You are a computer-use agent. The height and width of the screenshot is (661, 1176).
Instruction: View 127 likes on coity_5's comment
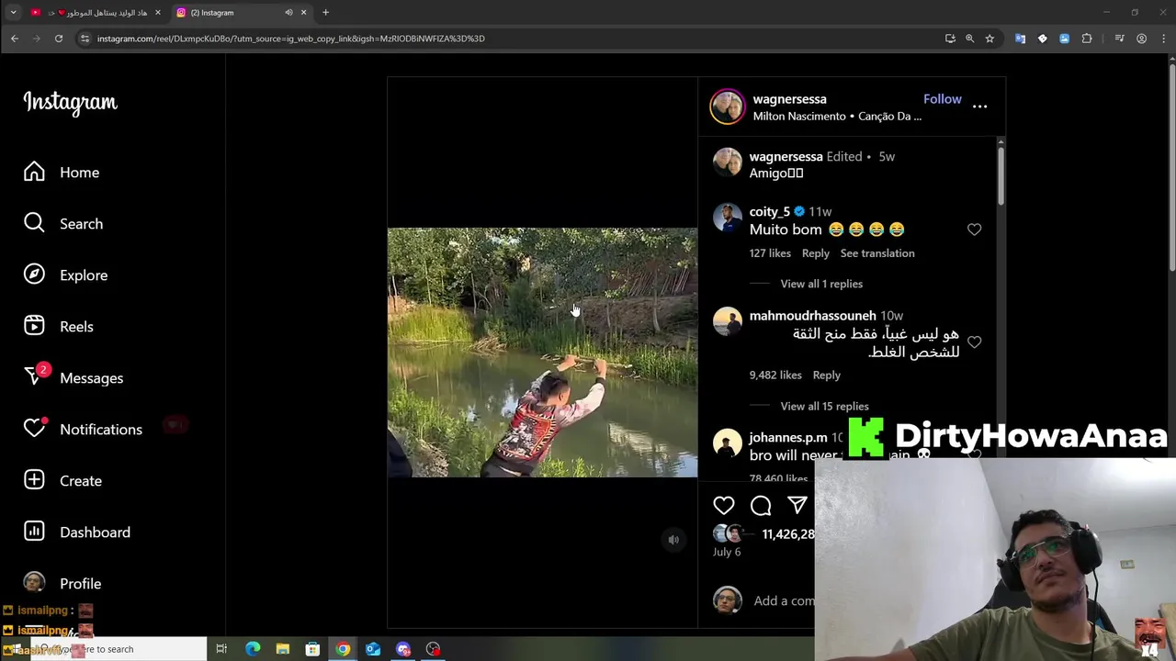pyautogui.click(x=770, y=253)
